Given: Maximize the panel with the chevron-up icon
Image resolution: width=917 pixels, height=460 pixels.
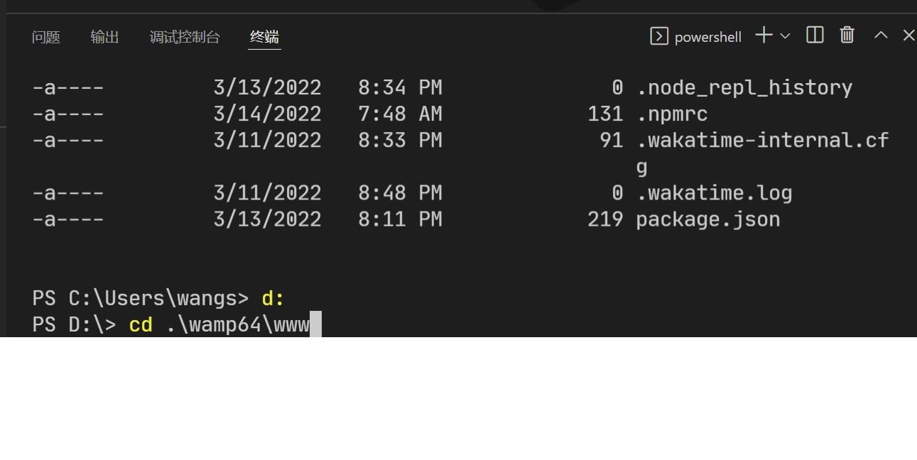Looking at the screenshot, I should pyautogui.click(x=880, y=35).
